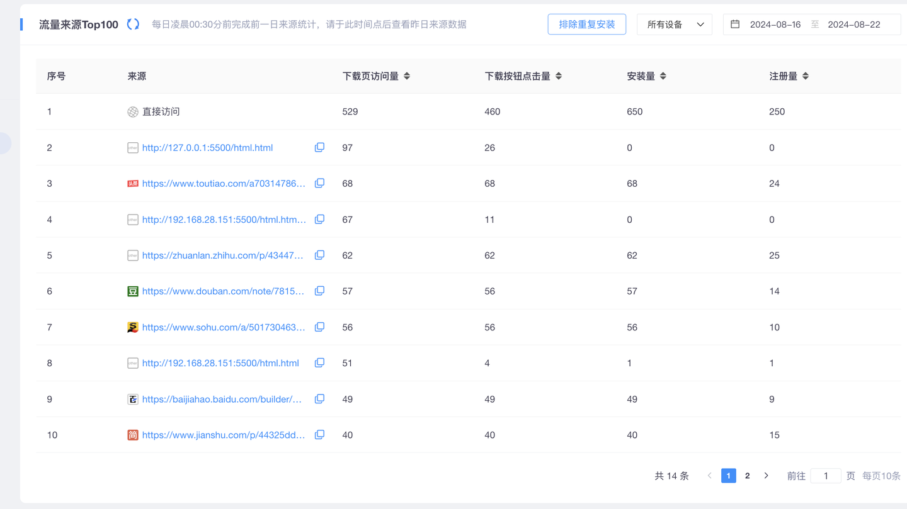Click the 共 14 条 total count text

[672, 476]
